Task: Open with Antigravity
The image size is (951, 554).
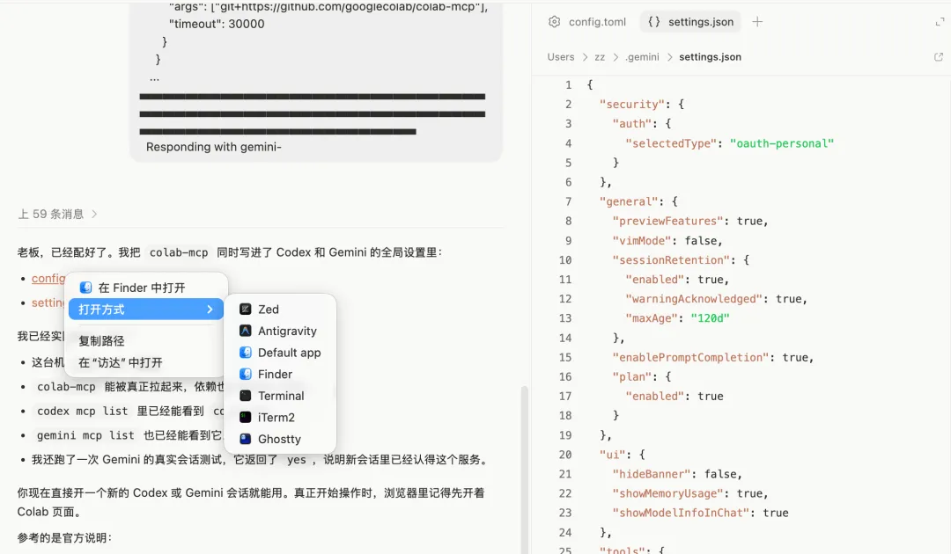Action: tap(280, 332)
